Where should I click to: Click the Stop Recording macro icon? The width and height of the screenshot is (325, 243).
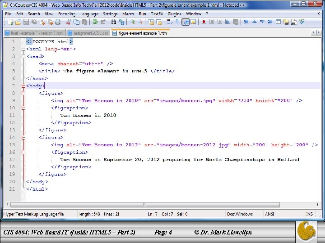(212, 22)
